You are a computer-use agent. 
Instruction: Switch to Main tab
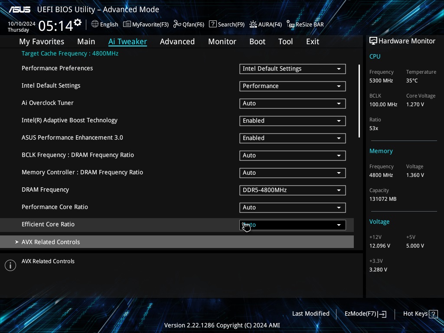coord(86,41)
